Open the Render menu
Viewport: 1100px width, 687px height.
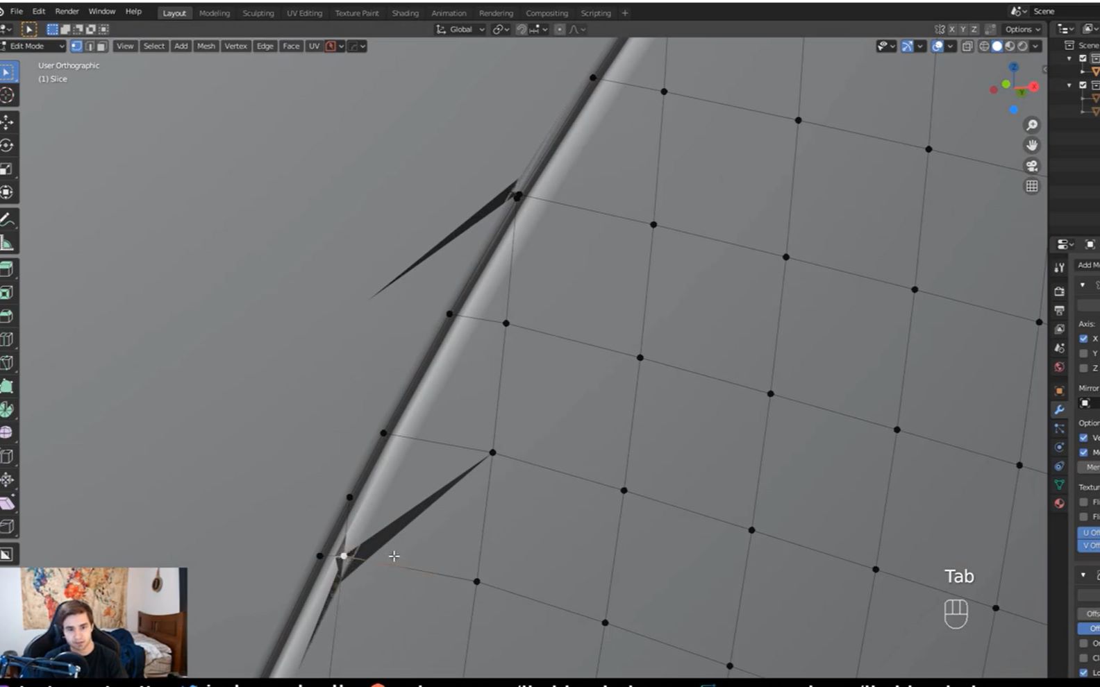[67, 12]
